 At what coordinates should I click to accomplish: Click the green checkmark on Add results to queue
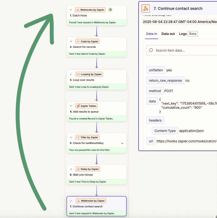71,106
